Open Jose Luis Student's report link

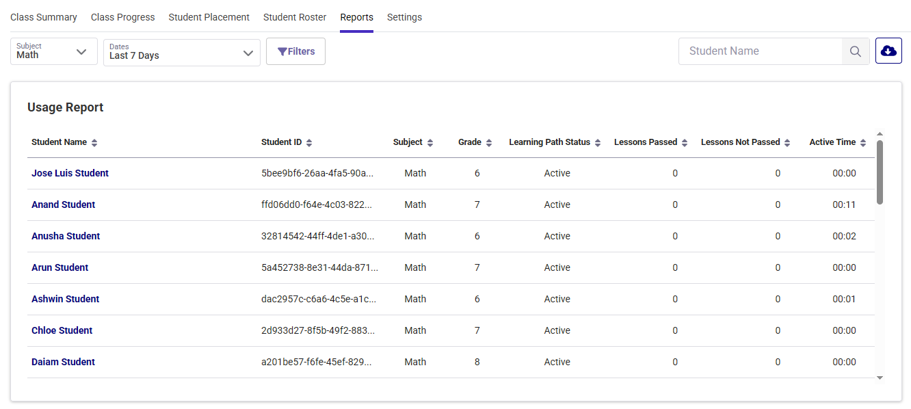click(70, 174)
